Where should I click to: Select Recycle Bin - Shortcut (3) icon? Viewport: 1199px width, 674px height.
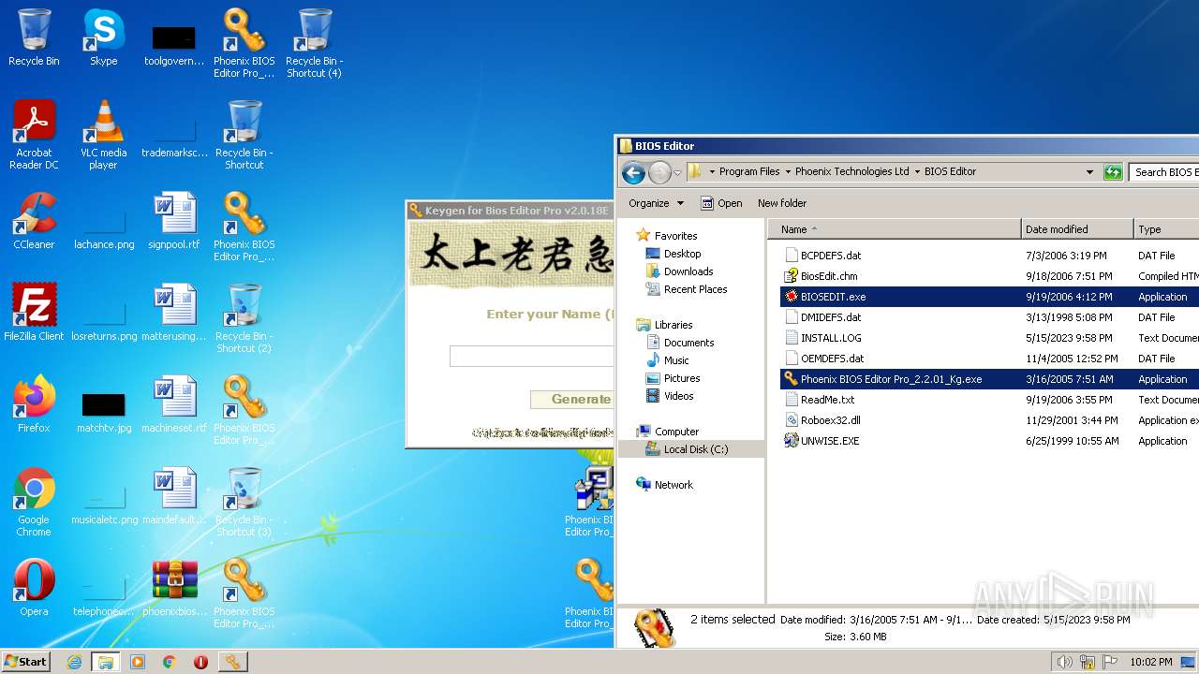pyautogui.click(x=244, y=502)
